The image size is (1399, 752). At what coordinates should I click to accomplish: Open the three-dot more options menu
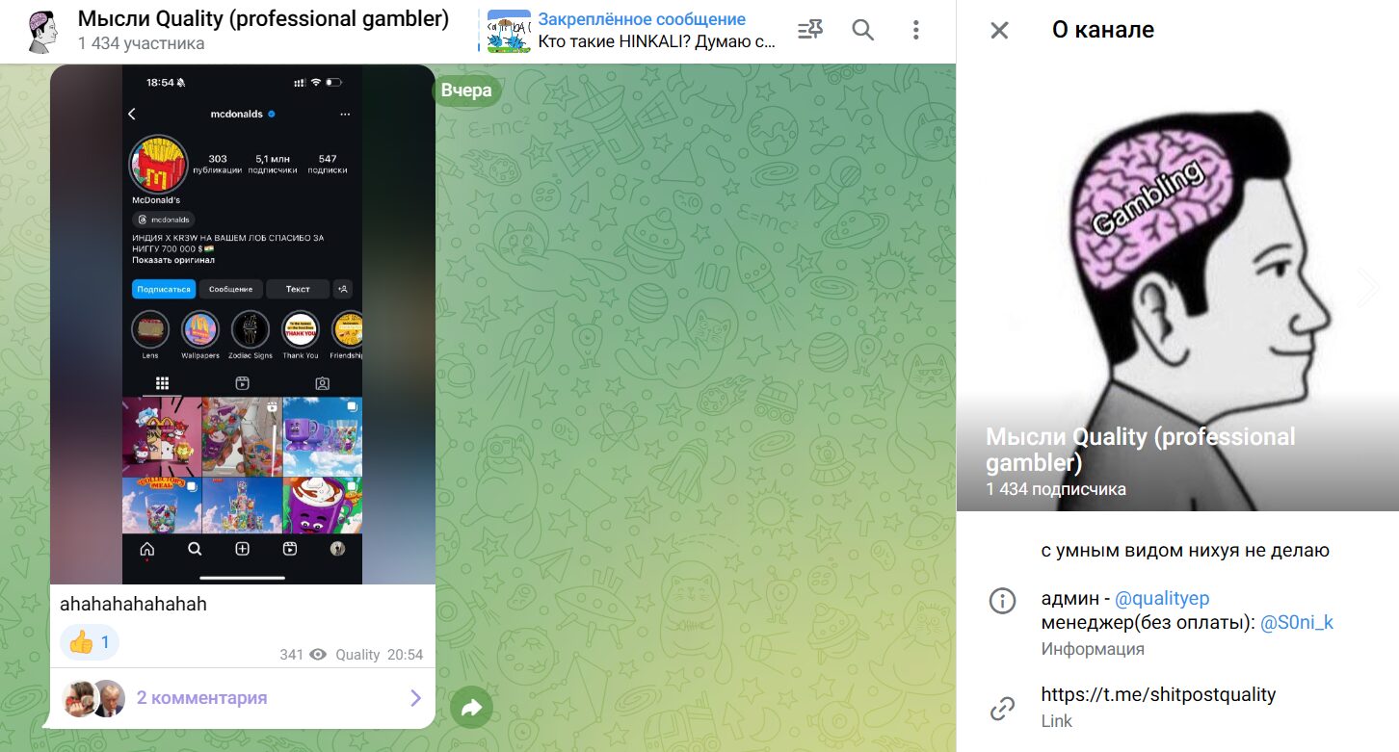click(915, 31)
